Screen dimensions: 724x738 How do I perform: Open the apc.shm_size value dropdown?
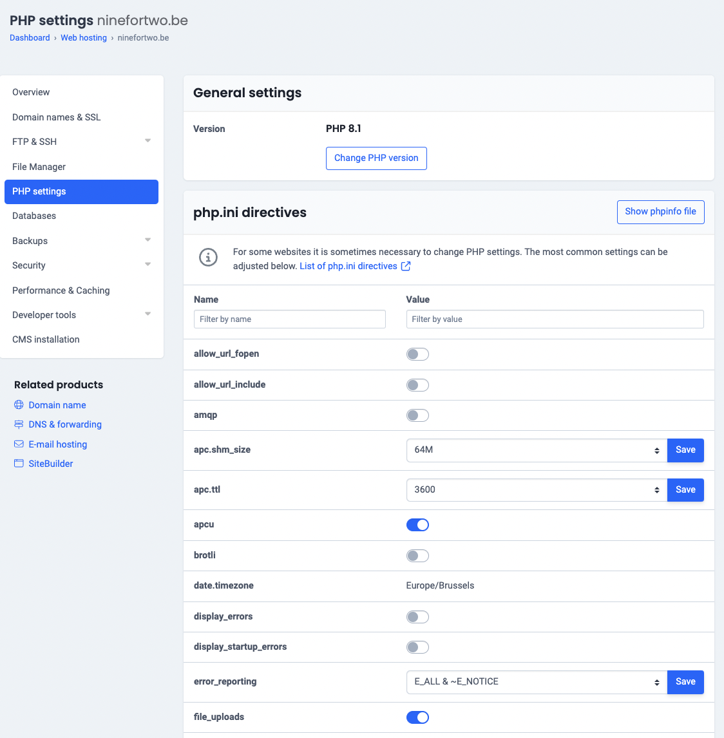pyautogui.click(x=536, y=450)
